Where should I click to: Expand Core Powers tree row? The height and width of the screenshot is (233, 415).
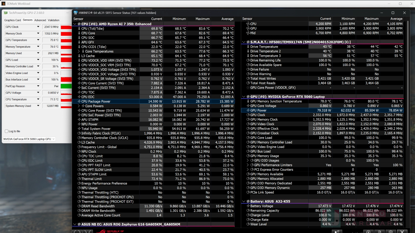(x=79, y=106)
